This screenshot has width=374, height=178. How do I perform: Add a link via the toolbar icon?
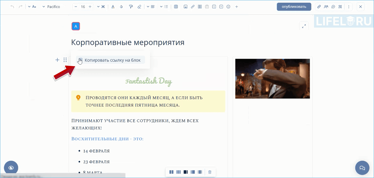point(192,7)
